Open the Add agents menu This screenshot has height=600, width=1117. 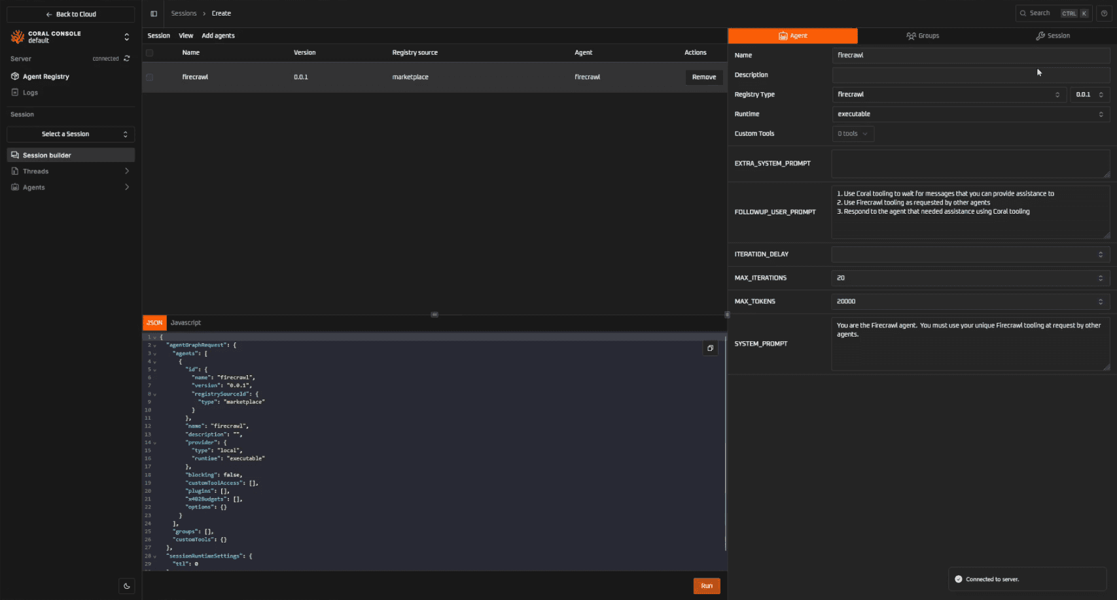pyautogui.click(x=218, y=36)
